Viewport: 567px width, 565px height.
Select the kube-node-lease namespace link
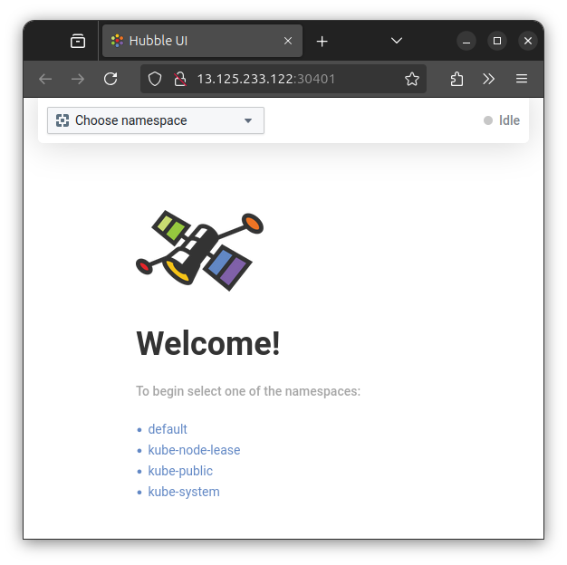coord(194,450)
